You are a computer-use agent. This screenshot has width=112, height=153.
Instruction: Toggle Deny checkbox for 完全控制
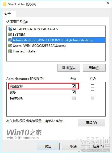[x=92, y=86]
